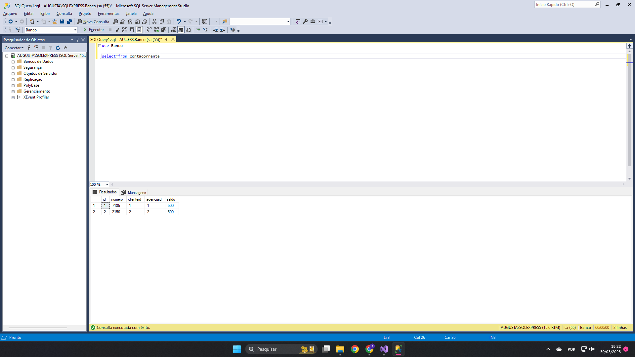Expand the Gerenciamento node

[13, 92]
